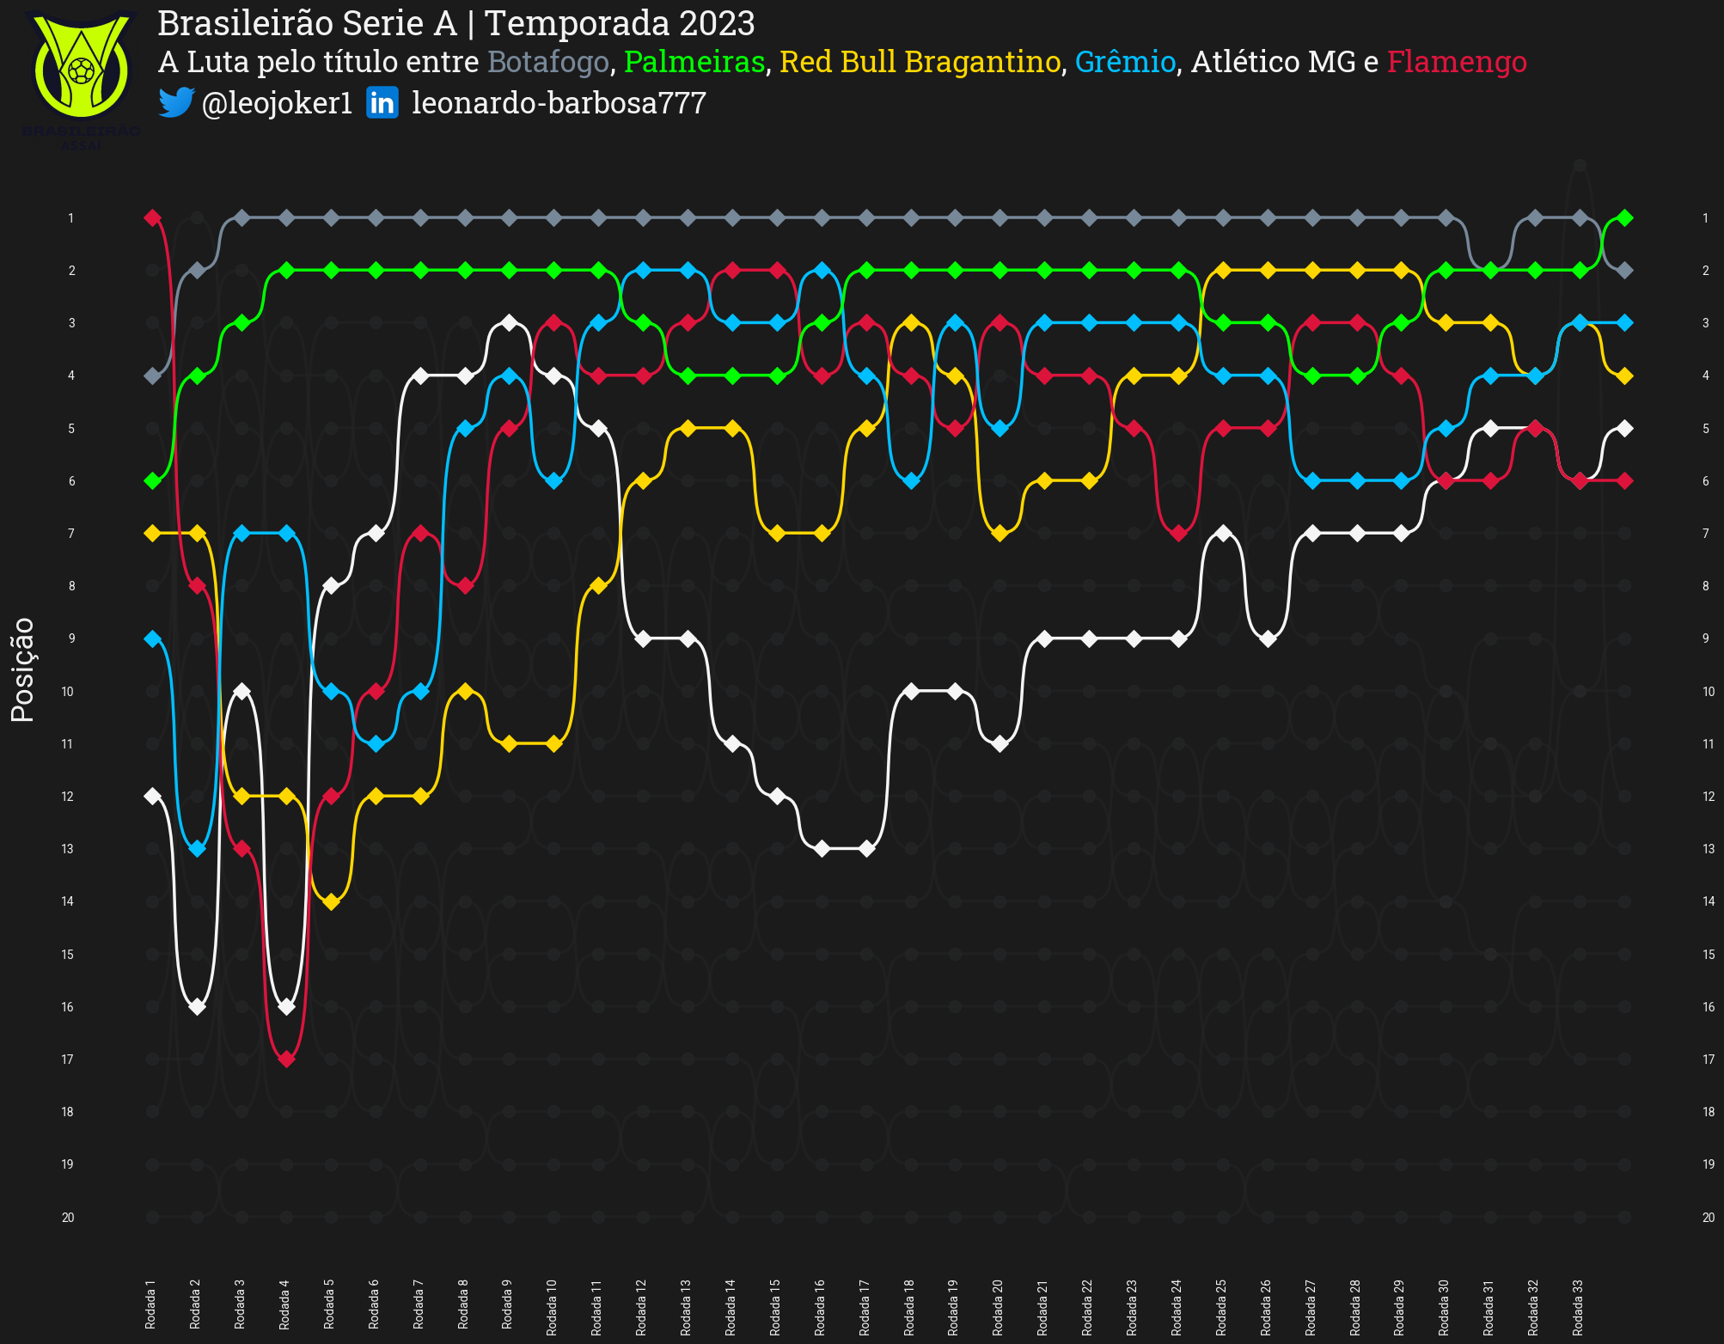Click the 'Rodada 1' x-axis label
The width and height of the screenshot is (1724, 1344).
(x=150, y=1304)
